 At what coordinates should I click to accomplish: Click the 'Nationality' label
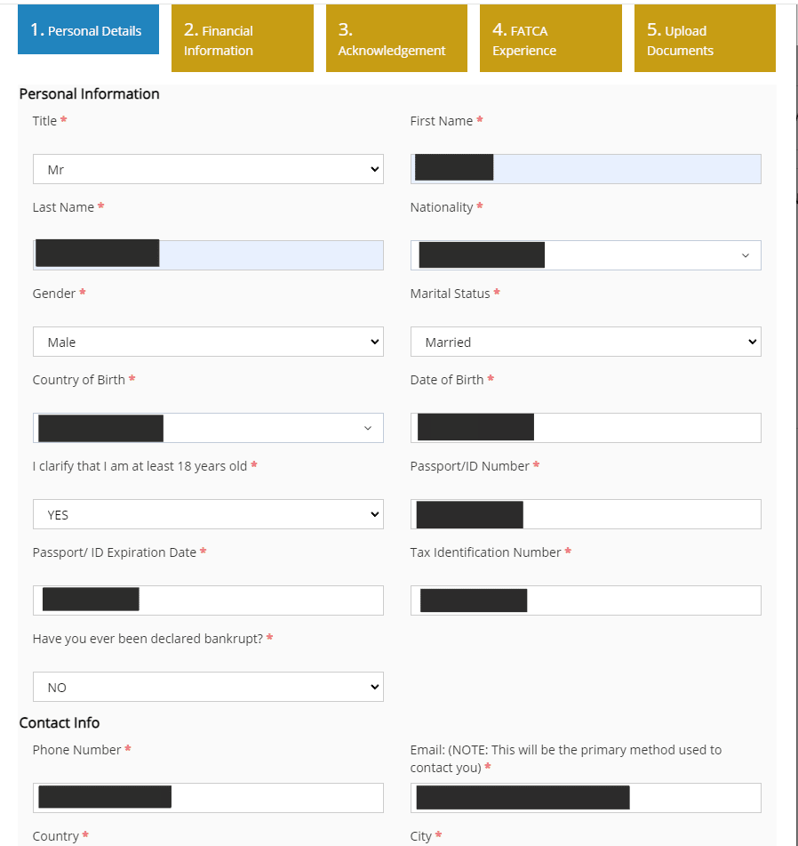[442, 207]
